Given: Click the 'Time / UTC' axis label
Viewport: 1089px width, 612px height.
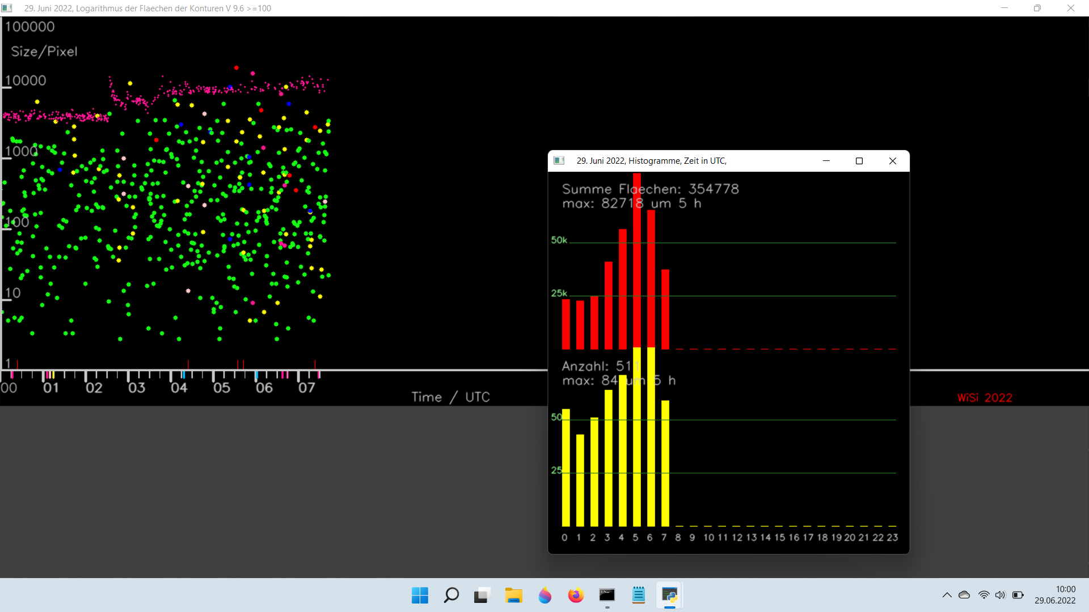Looking at the screenshot, I should click(450, 397).
